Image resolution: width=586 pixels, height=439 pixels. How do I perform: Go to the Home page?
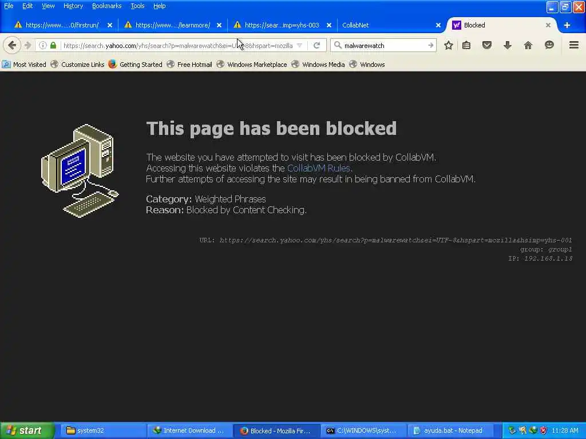[x=528, y=46]
